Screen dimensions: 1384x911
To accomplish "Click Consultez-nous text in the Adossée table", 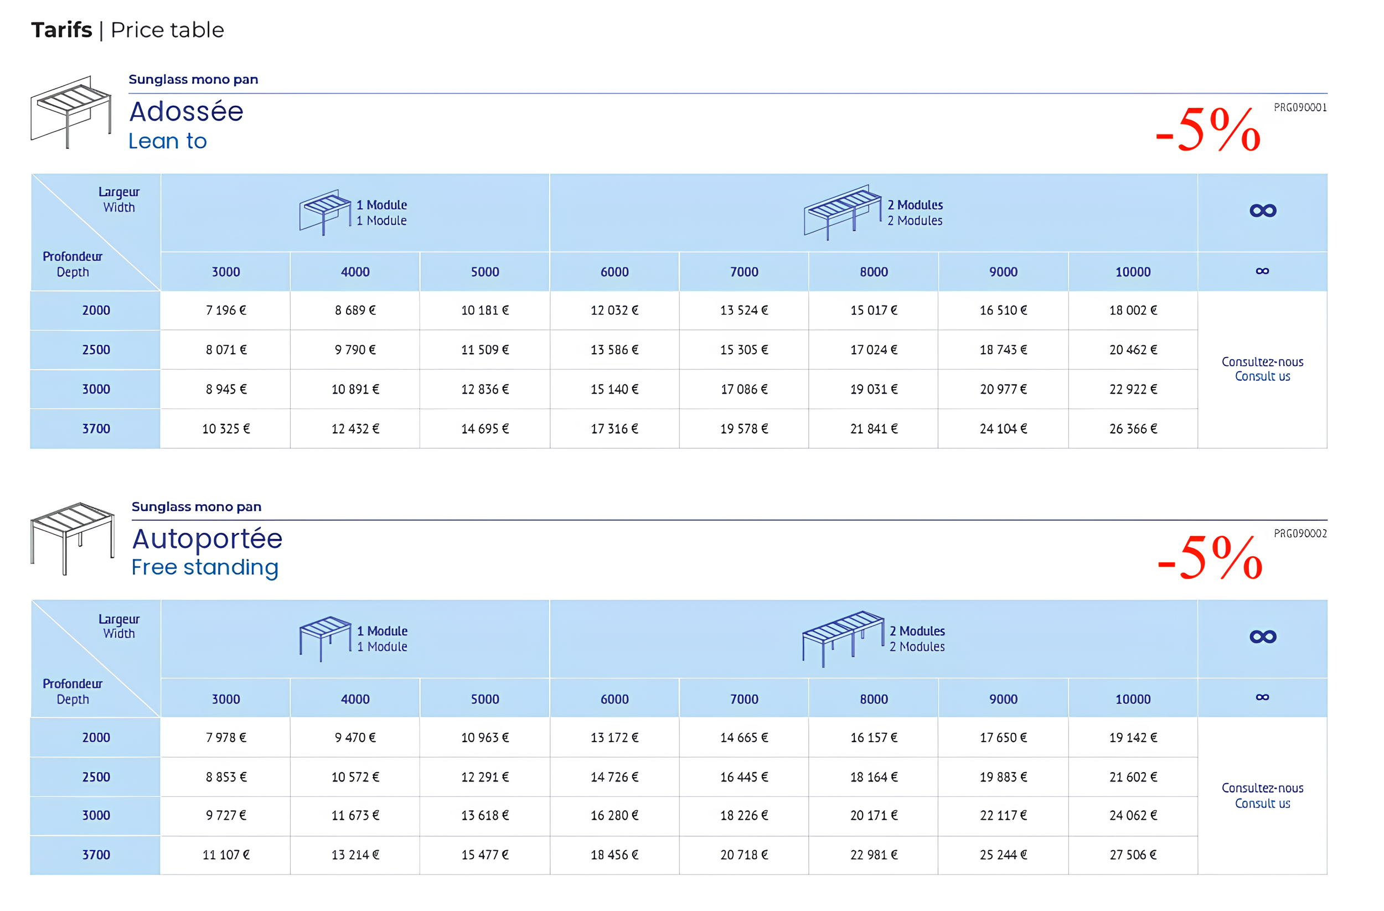I will coord(1262,361).
